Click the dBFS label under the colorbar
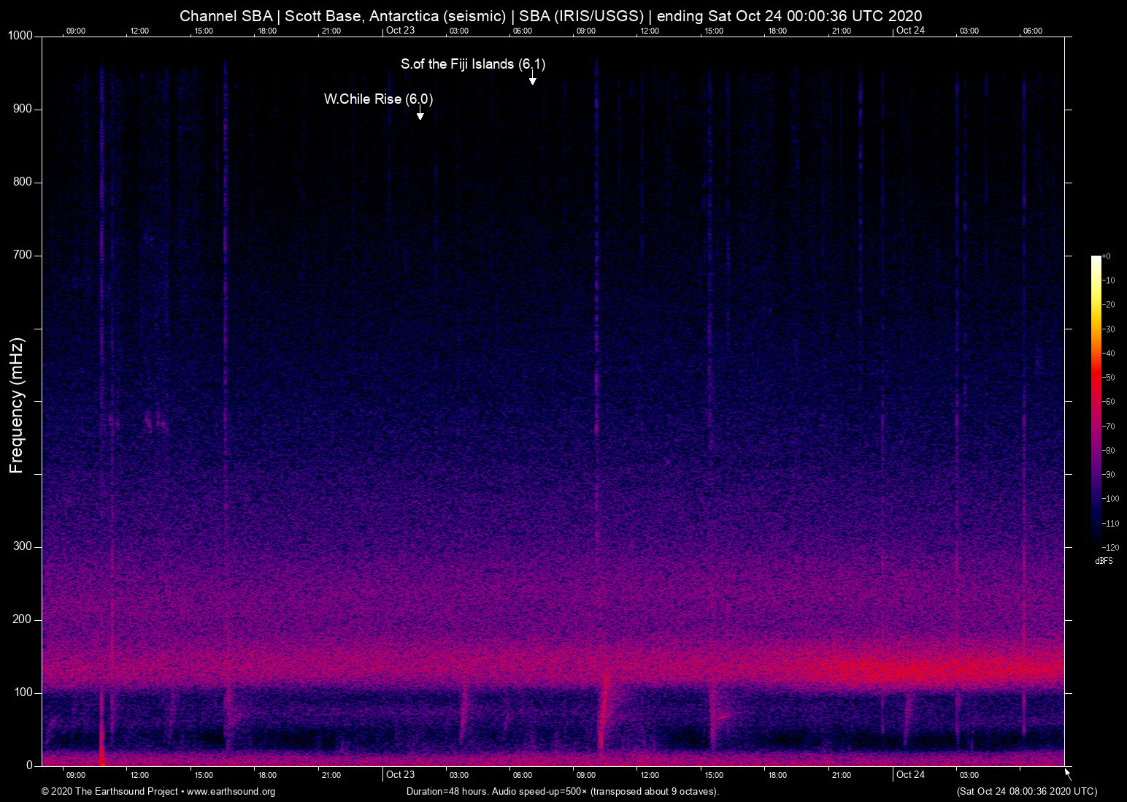The image size is (1127, 802). tap(1104, 561)
